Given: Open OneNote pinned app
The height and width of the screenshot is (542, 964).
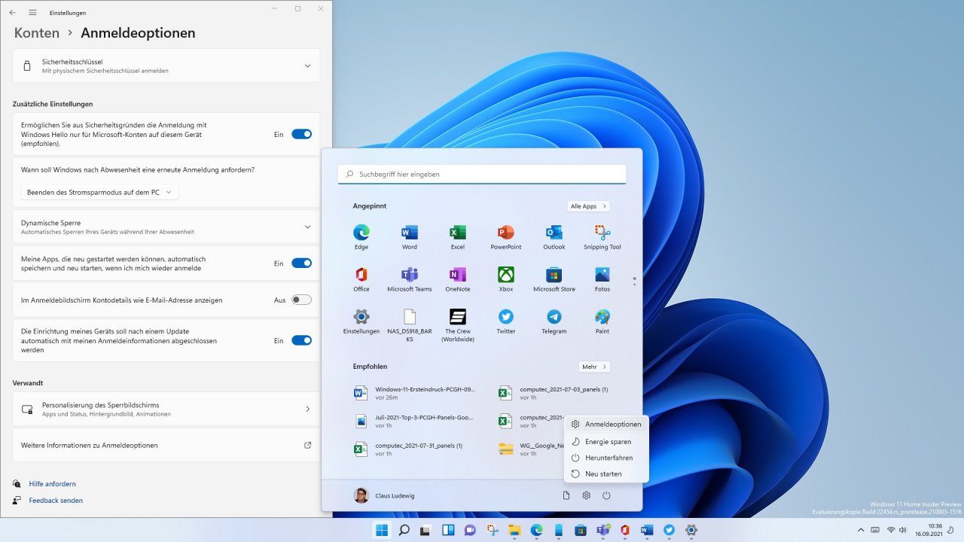Looking at the screenshot, I should [x=458, y=279].
